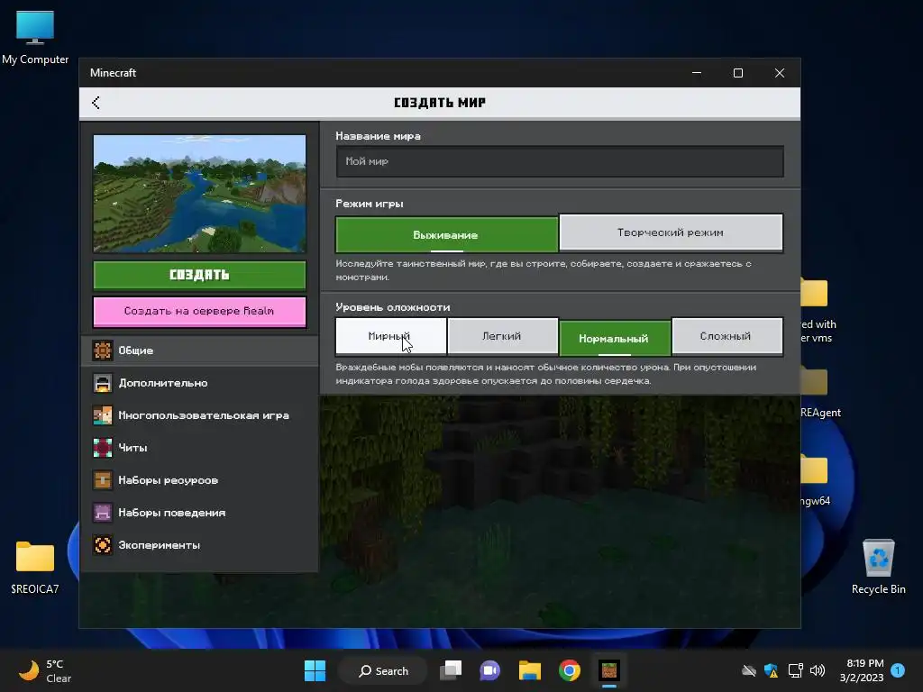The width and height of the screenshot is (923, 692).
Task: Click the green Создать button
Action: pyautogui.click(x=199, y=275)
